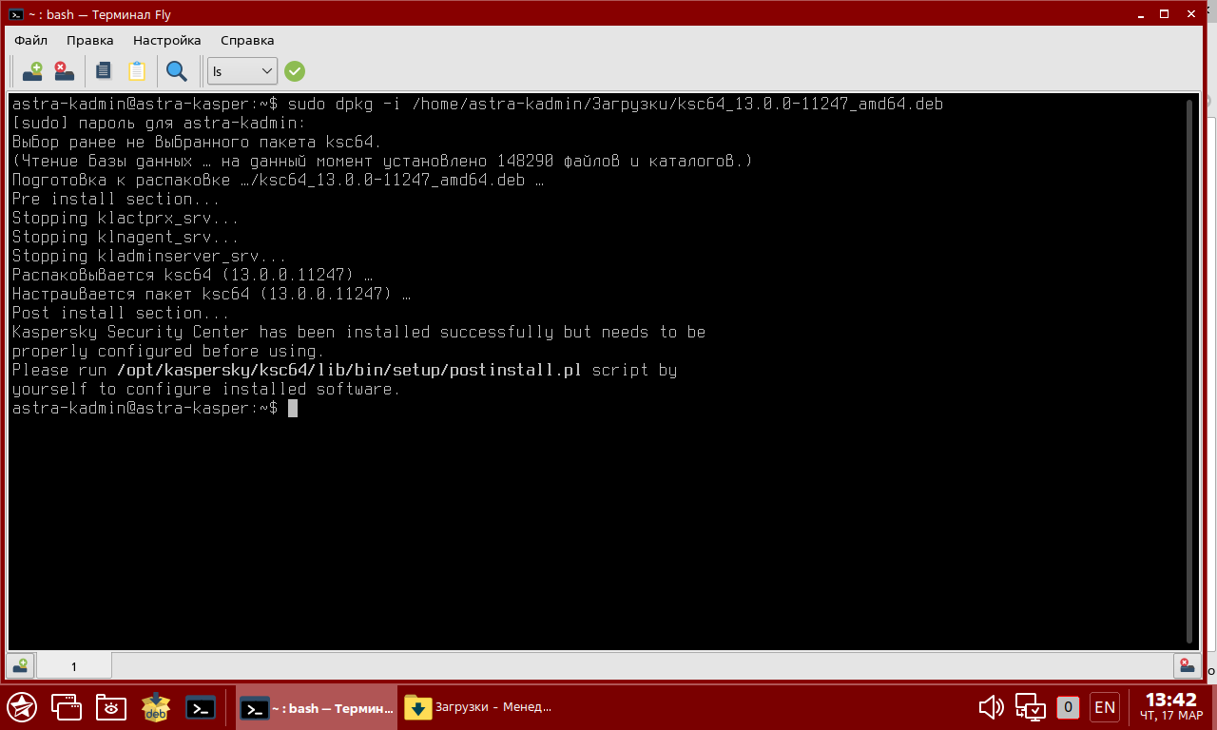This screenshot has height=730, width=1217.
Task: Expand the 'ls' command dropdown
Action: tap(242, 71)
